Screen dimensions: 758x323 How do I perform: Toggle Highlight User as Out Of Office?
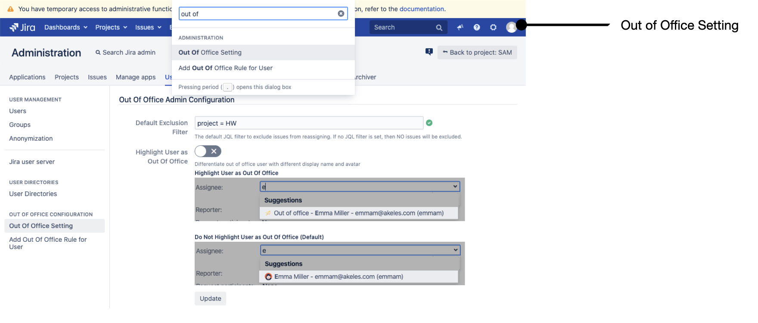pos(208,151)
